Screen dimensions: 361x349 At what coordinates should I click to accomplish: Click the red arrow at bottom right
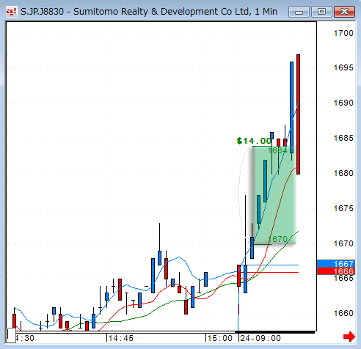[x=349, y=337]
